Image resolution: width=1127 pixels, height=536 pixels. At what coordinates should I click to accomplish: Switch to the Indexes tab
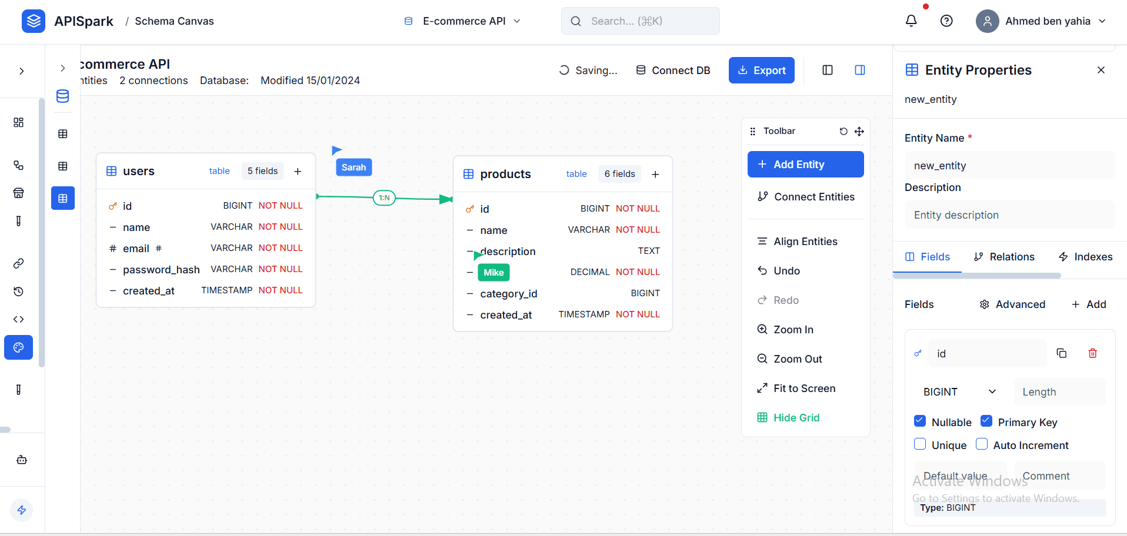(1085, 257)
